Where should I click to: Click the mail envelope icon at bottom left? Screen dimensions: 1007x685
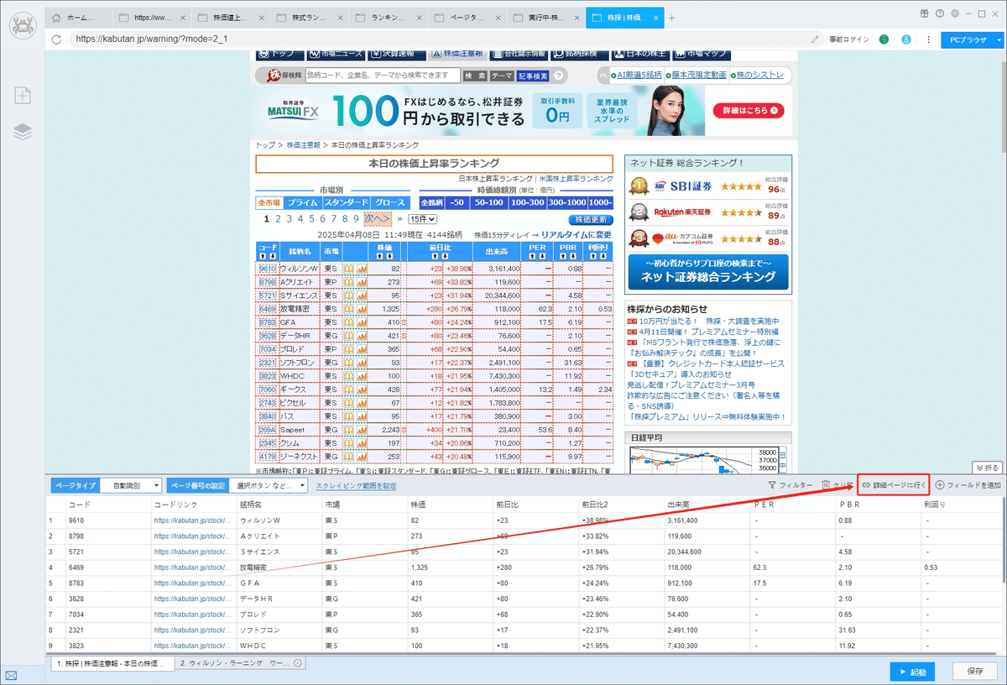pyautogui.click(x=11, y=675)
